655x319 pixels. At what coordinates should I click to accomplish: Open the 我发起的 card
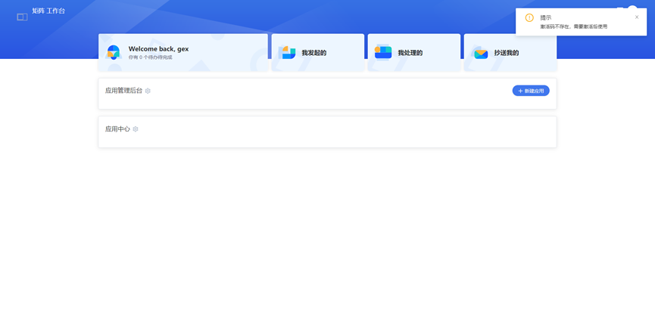[x=318, y=52]
